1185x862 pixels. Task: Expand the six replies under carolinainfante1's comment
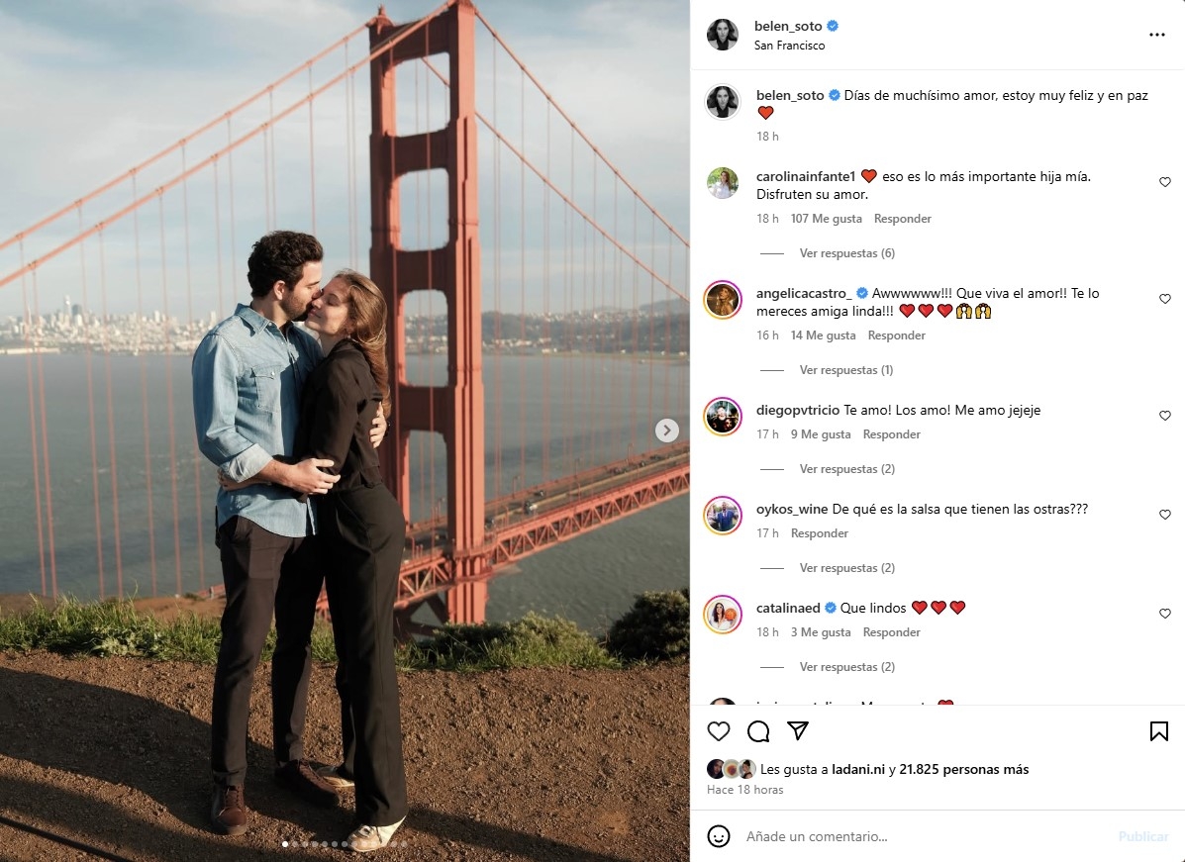point(846,253)
